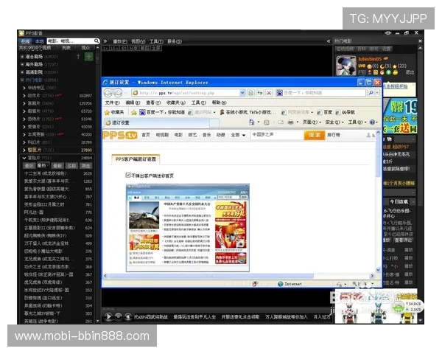
Task: Click the PPS stop button in bottom bar
Action: coord(119,316)
